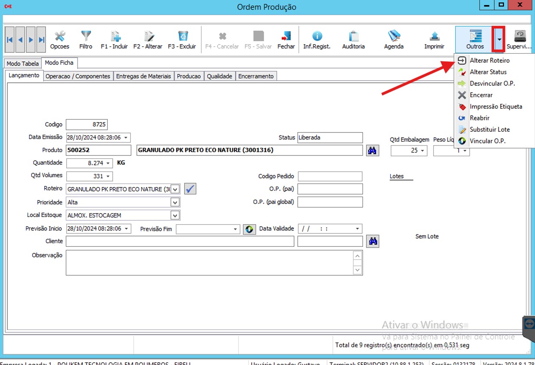The image size is (535, 365).
Task: Open the Agenda icon
Action: [x=394, y=36]
